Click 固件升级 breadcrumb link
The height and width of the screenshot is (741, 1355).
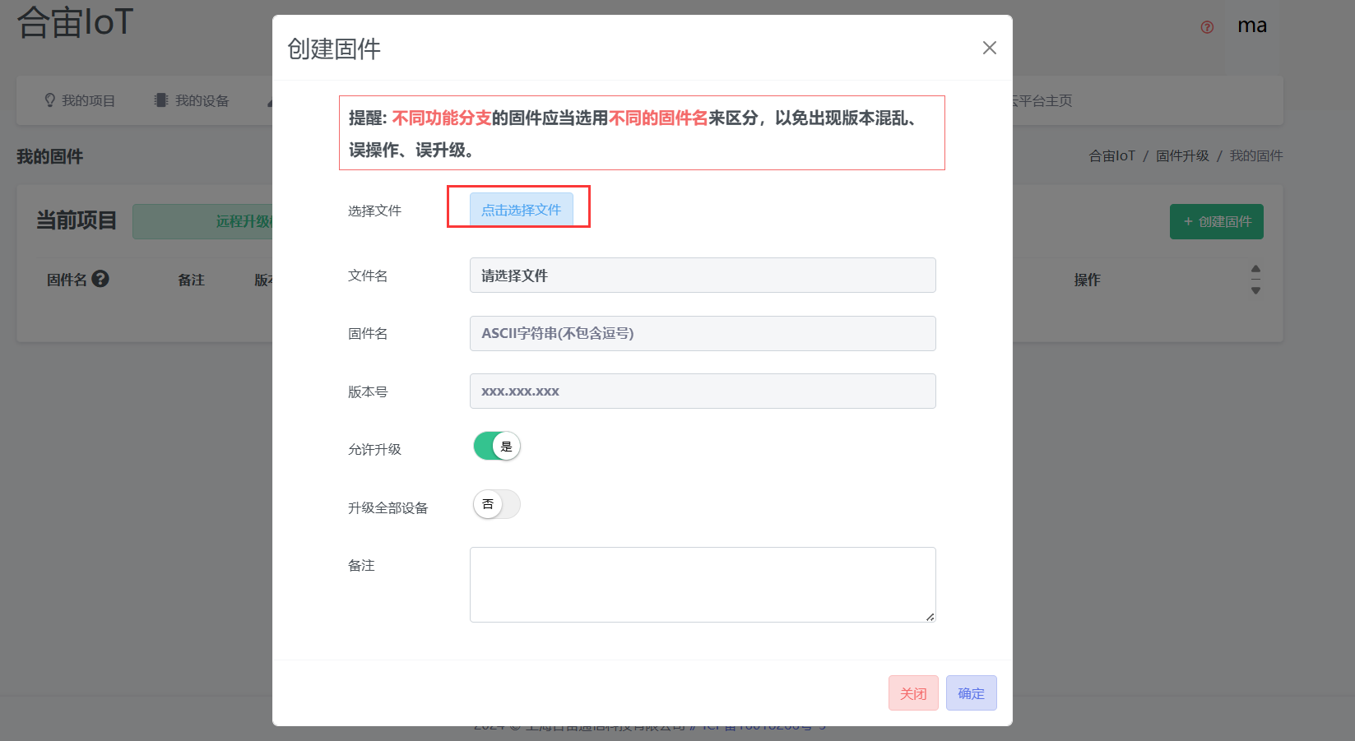(x=1182, y=155)
